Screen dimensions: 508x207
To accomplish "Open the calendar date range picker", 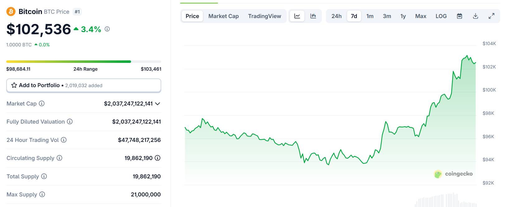I will click(459, 16).
